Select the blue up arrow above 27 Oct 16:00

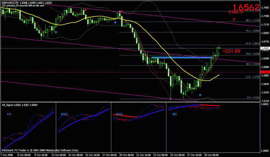[x=200, y=95]
